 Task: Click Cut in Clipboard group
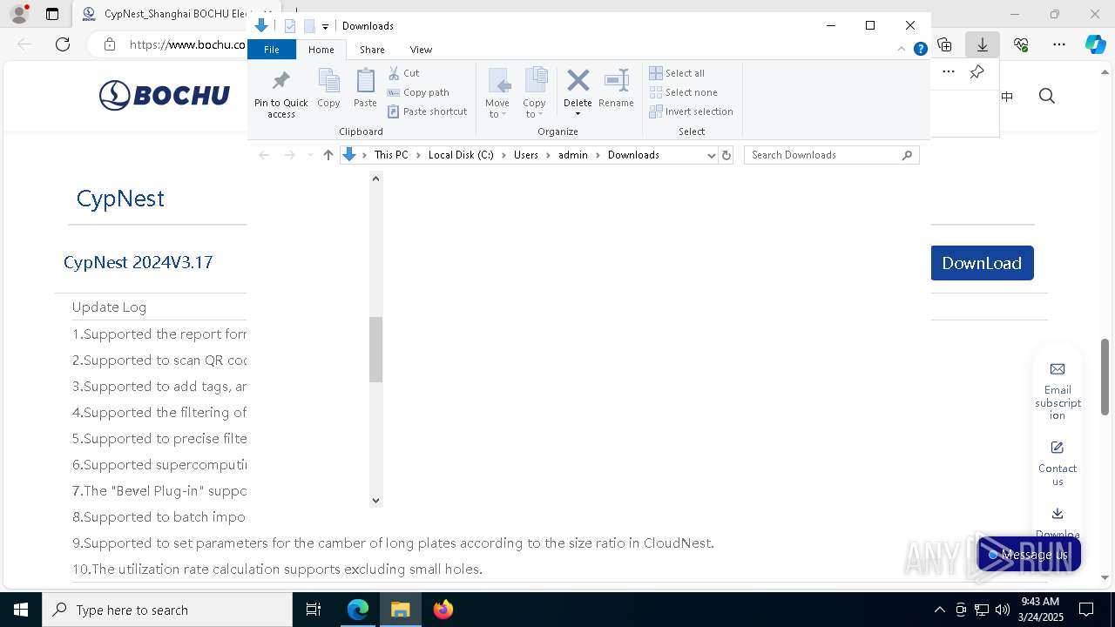pos(403,73)
